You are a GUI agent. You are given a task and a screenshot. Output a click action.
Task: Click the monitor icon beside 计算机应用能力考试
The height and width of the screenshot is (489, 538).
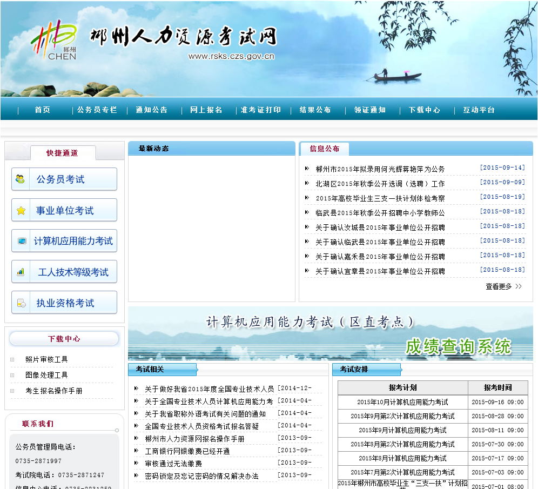pyautogui.click(x=22, y=241)
